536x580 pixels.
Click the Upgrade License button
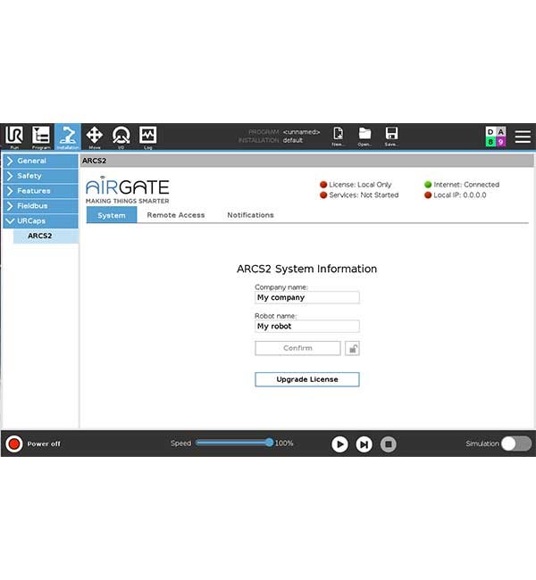[307, 379]
